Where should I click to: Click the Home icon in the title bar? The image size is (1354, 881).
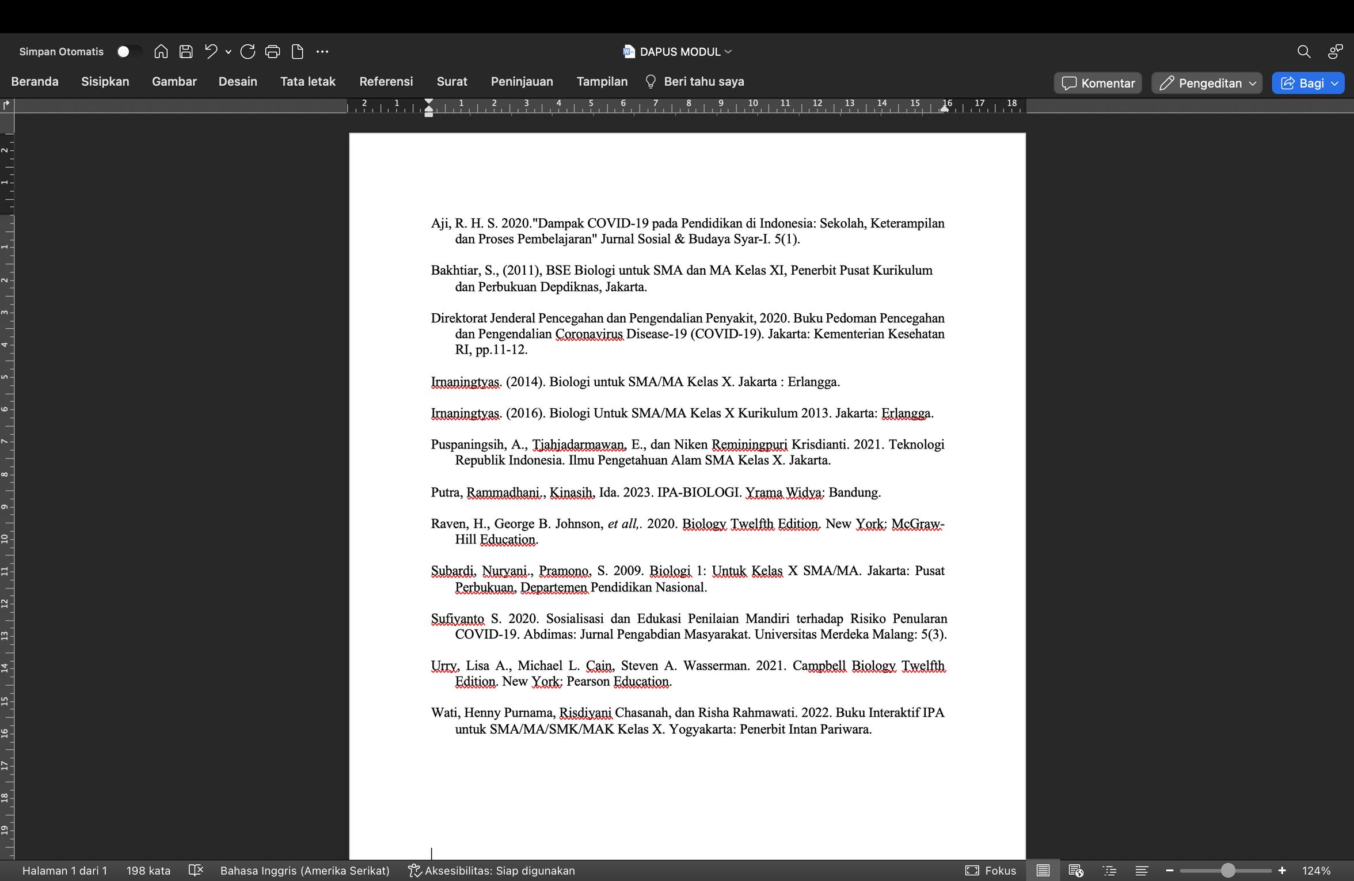point(161,52)
